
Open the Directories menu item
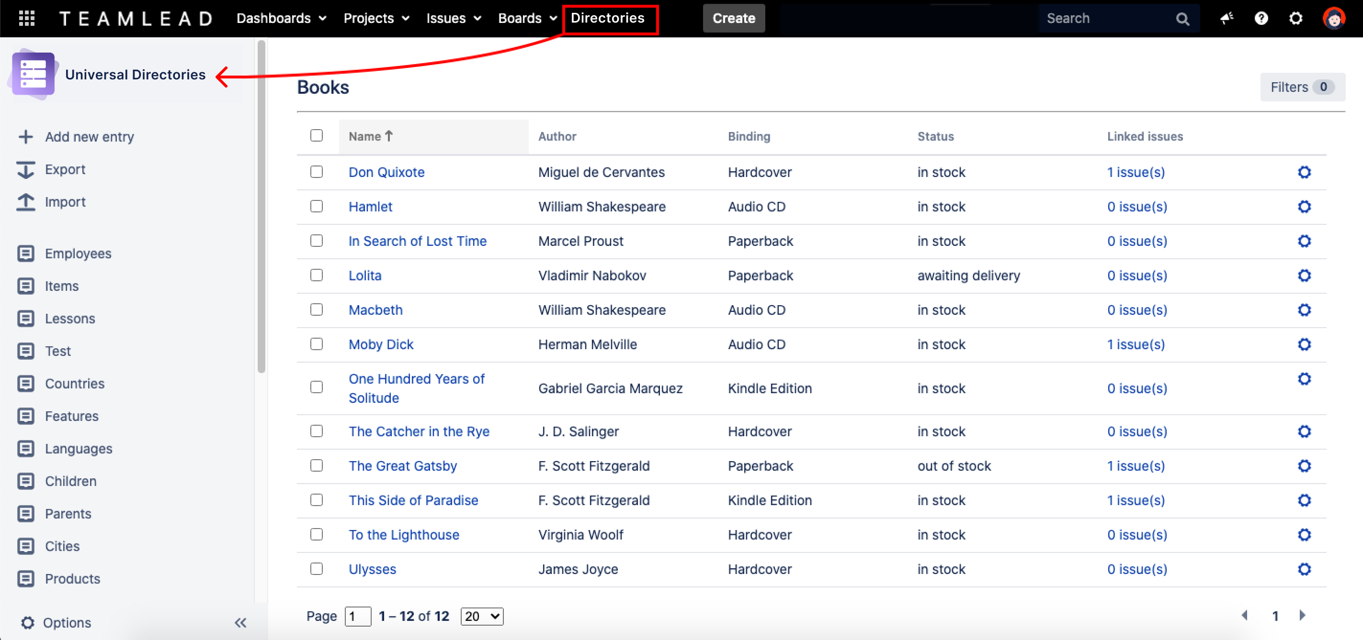pyautogui.click(x=607, y=19)
